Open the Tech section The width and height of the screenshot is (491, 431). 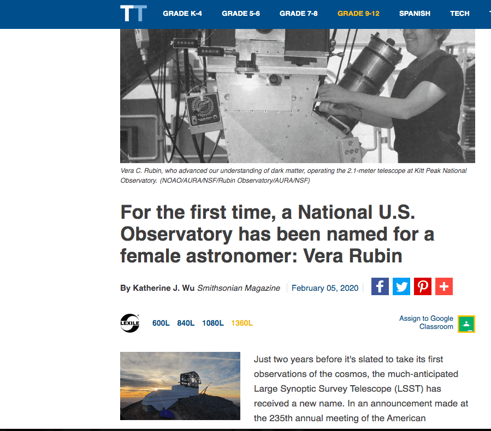click(460, 14)
